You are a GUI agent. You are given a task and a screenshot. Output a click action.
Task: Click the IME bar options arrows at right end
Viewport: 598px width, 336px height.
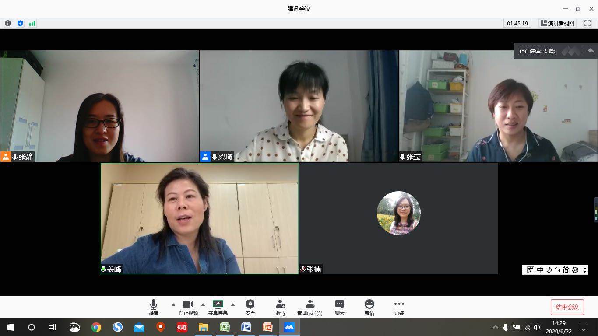click(x=584, y=270)
